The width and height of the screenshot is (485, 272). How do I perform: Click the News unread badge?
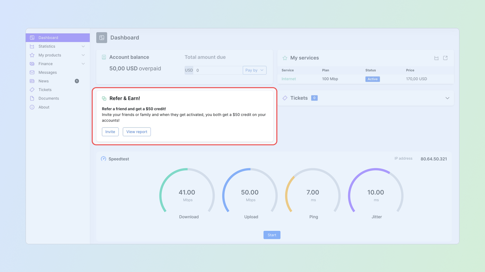(x=77, y=81)
